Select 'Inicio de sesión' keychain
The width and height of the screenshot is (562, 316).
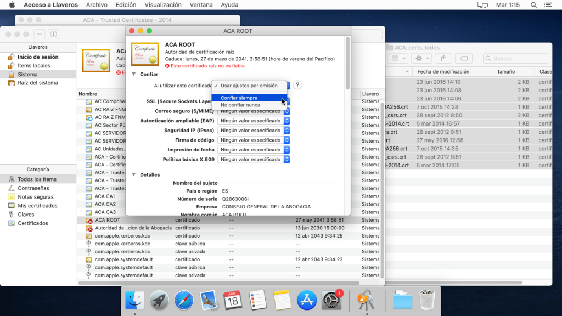point(38,57)
